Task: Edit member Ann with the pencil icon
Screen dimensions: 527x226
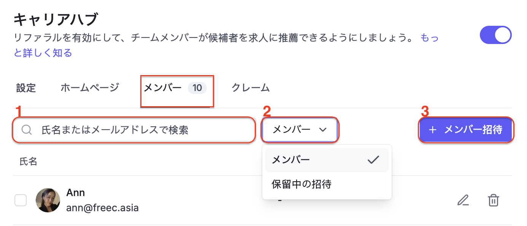Action: pos(463,200)
